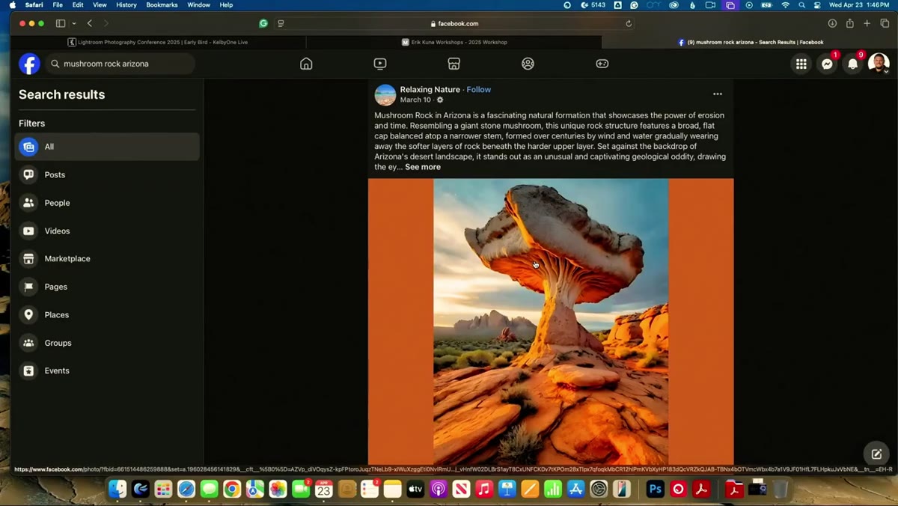Screen dimensions: 898x506
Task: Open the Apple menu
Action: pyautogui.click(x=12, y=5)
